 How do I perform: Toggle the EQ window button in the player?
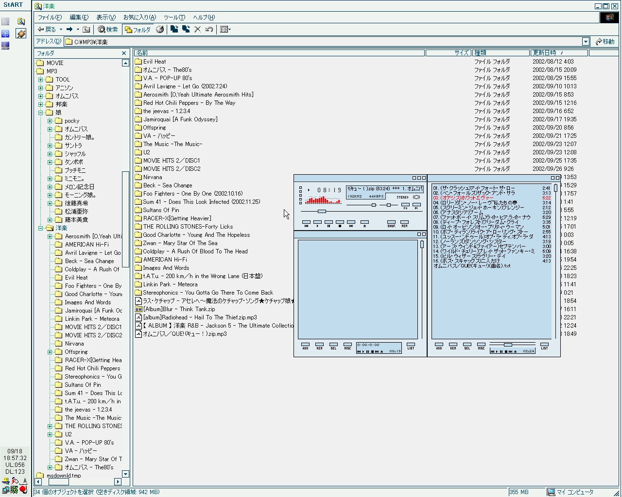405,206
